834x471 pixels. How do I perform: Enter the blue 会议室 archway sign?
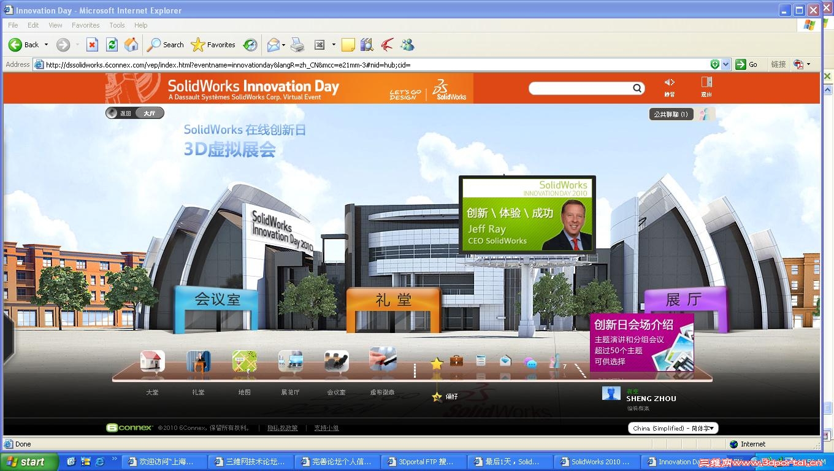(x=217, y=299)
